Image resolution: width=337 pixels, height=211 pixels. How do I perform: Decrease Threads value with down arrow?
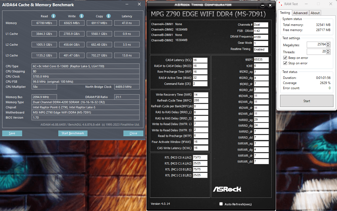coord(328,53)
